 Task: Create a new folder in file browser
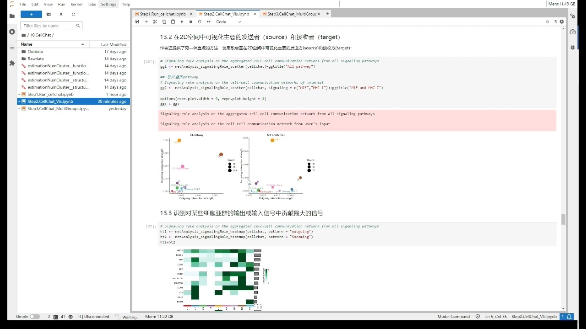(49, 14)
